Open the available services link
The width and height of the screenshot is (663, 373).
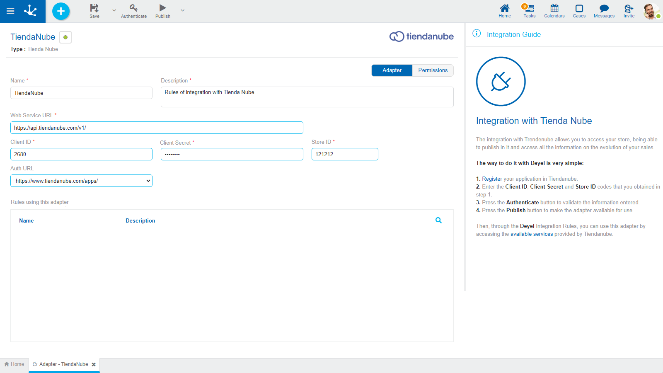[x=531, y=234]
